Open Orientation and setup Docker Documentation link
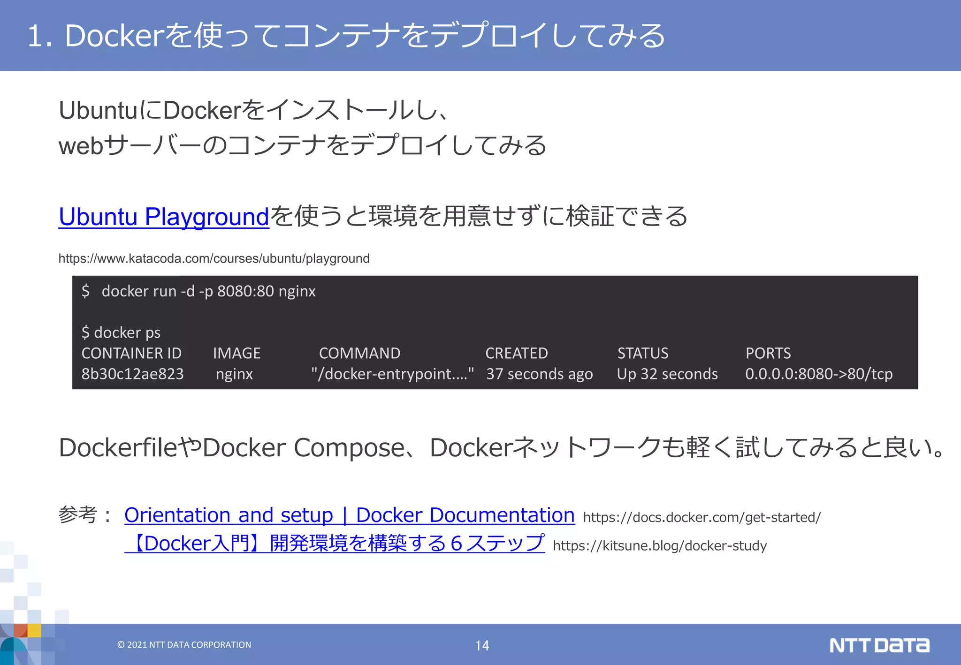The height and width of the screenshot is (665, 961). pos(350,515)
